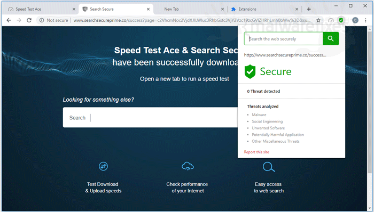Click the main page Search input box
This screenshot has width=374, height=212.
click(x=150, y=117)
